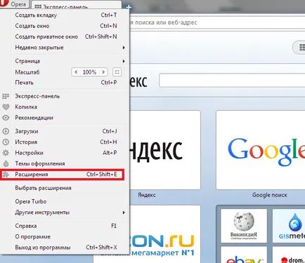Open Рекомендации menu item
The width and height of the screenshot is (305, 263).
point(65,118)
